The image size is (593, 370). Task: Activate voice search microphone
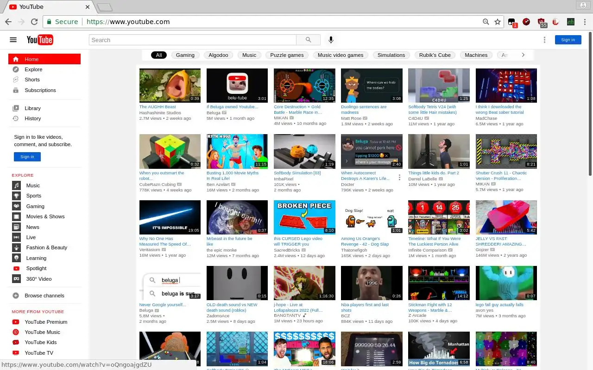[331, 40]
